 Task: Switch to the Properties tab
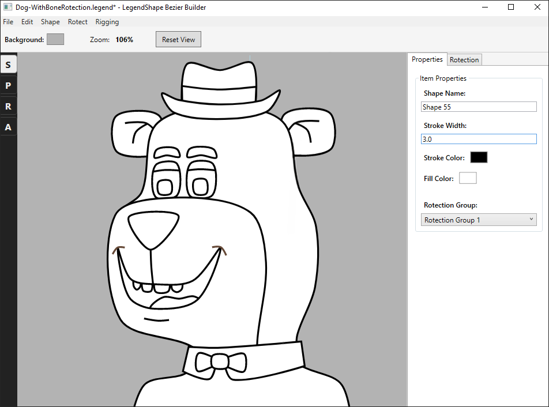427,59
